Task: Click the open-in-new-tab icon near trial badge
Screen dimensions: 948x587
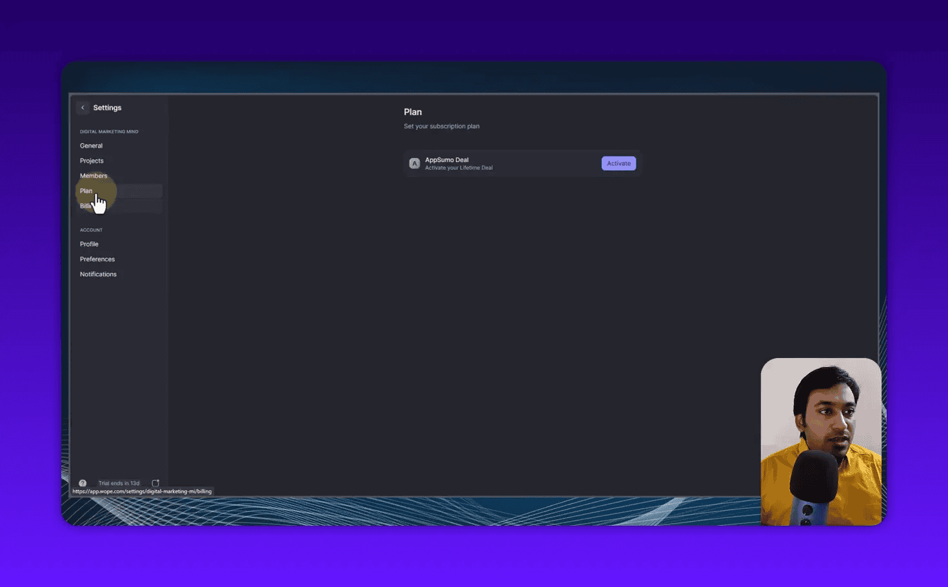Action: tap(155, 483)
